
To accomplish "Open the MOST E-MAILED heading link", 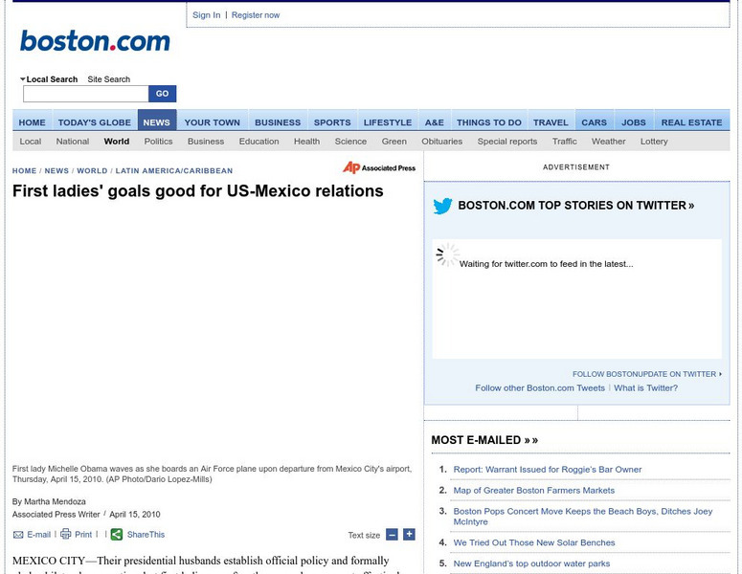I will (x=484, y=440).
